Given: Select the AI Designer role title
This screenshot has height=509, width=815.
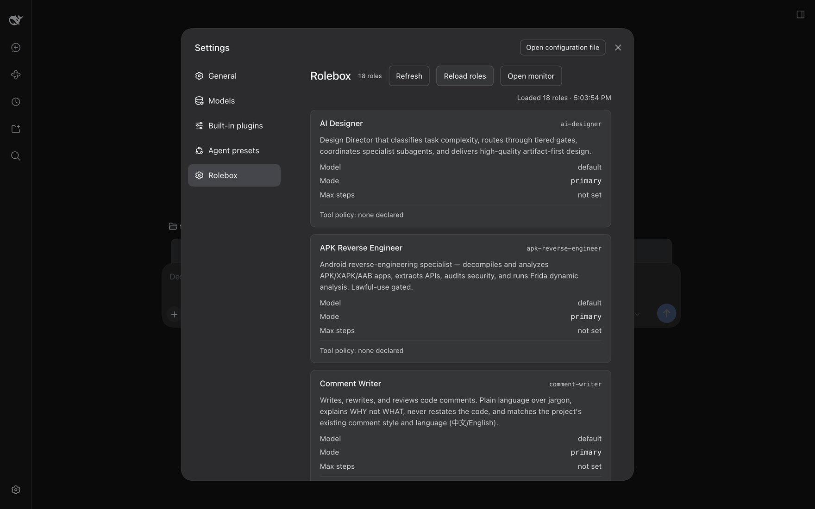Looking at the screenshot, I should pyautogui.click(x=341, y=124).
